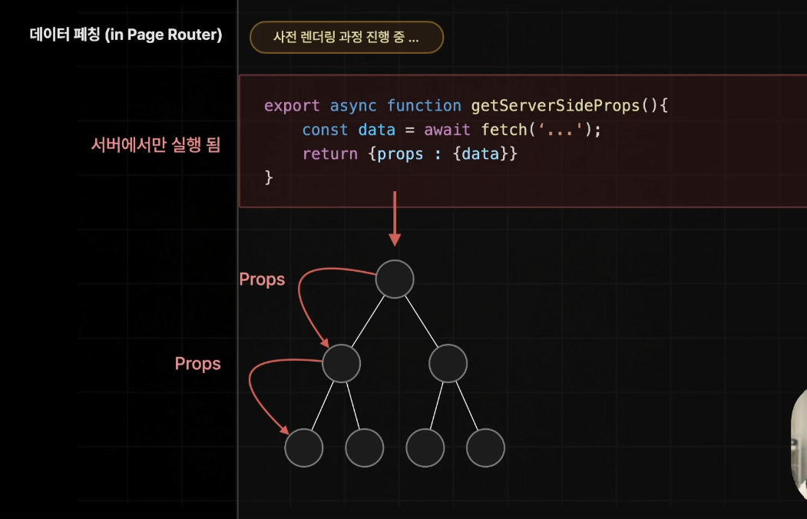The image size is (807, 519).
Task: Click the 'await' keyword in the code
Action: coord(447,130)
